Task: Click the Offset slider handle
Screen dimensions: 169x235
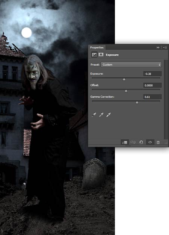Action: 126,91
